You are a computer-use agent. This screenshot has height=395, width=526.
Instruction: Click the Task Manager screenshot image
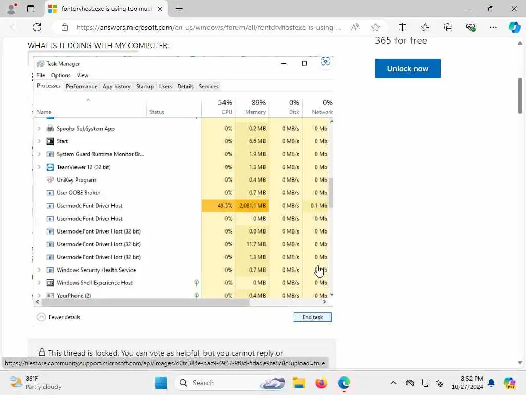pyautogui.click(x=183, y=191)
